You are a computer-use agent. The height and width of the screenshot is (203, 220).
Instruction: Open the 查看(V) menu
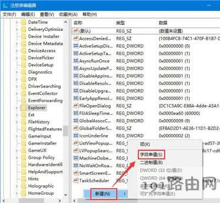tap(47, 14)
